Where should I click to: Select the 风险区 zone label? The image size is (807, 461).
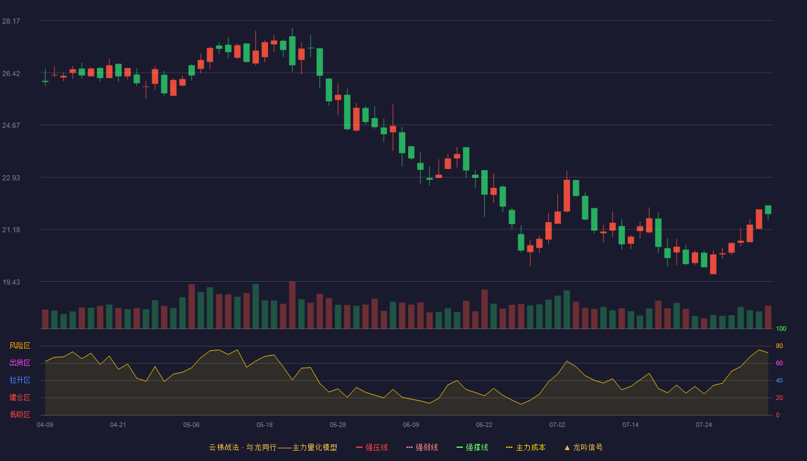click(20, 346)
